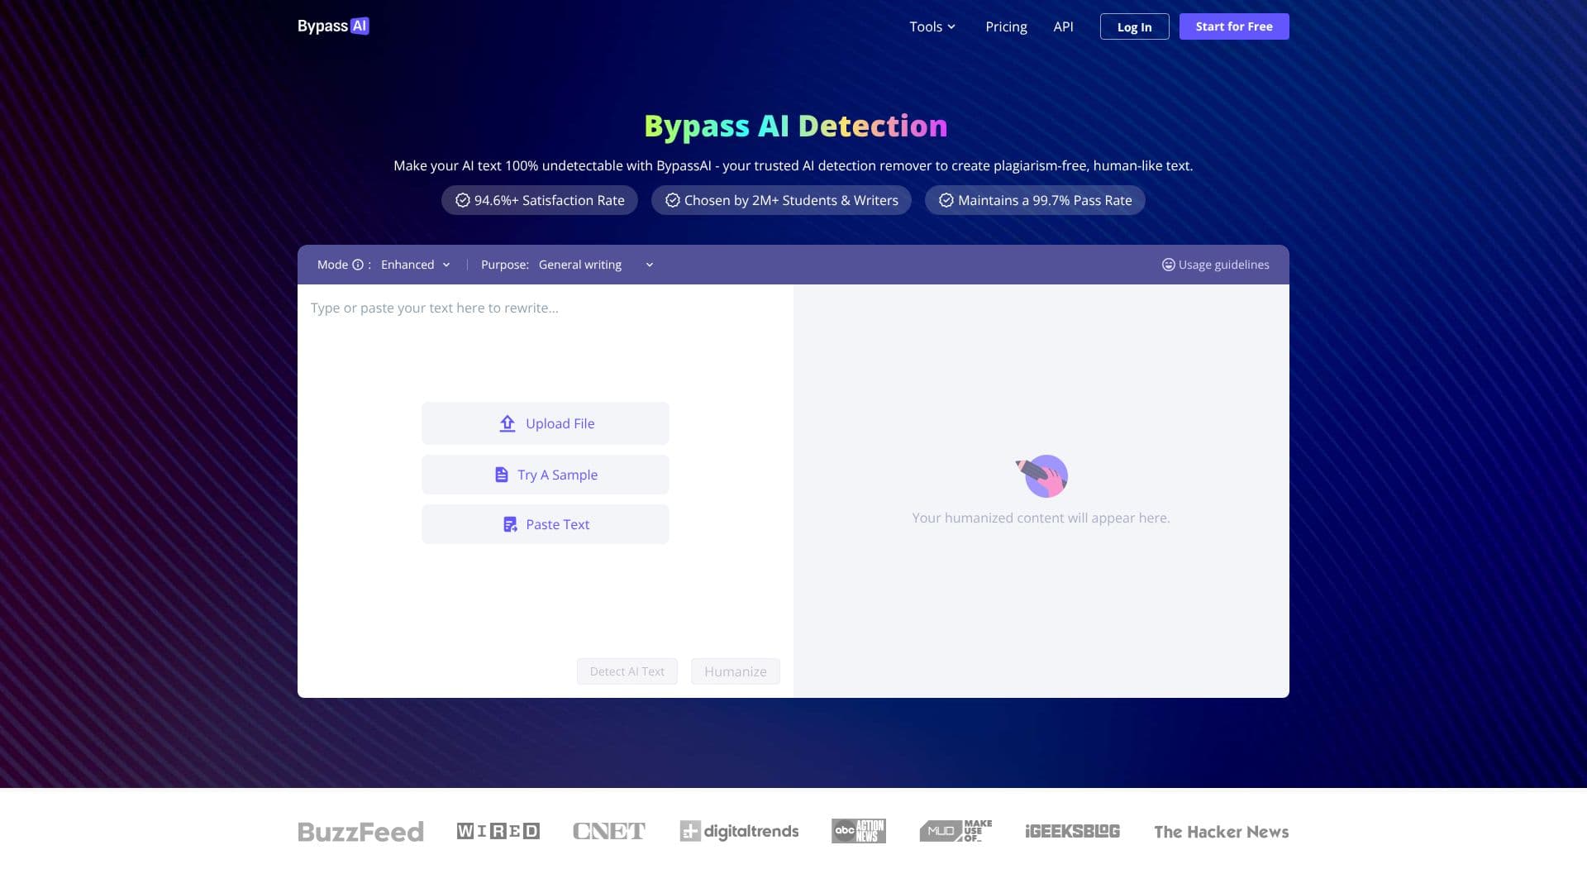Expand the Enhanced mode dropdown
Image resolution: width=1587 pixels, height=893 pixels.
(416, 265)
